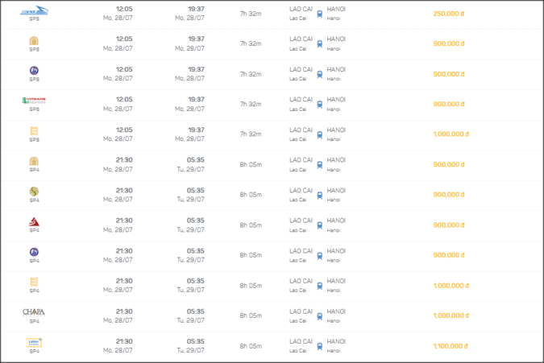The width and height of the screenshot is (544, 363).
Task: Click the gold arch logo on the SP4 row
Action: click(x=34, y=161)
